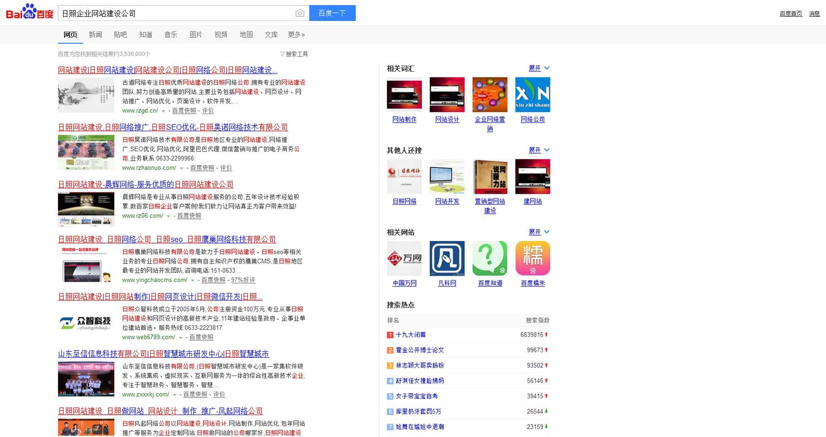Screen dimensions: 826x437
Task: Open hot search 舒淇侄女撞脸姨妈
Action: point(420,381)
